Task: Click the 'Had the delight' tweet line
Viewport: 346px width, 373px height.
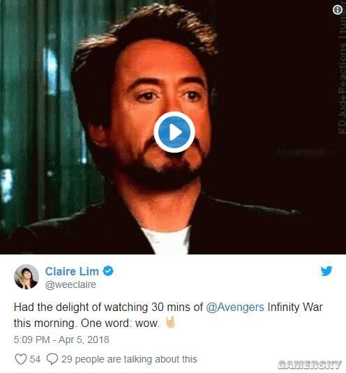Action: click(x=168, y=307)
